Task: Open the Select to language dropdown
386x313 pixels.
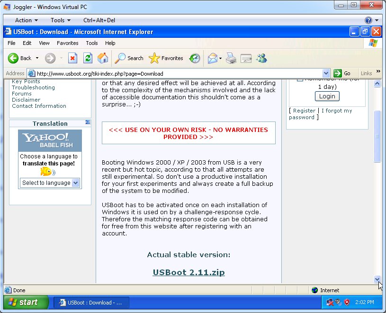Action: tap(50, 183)
